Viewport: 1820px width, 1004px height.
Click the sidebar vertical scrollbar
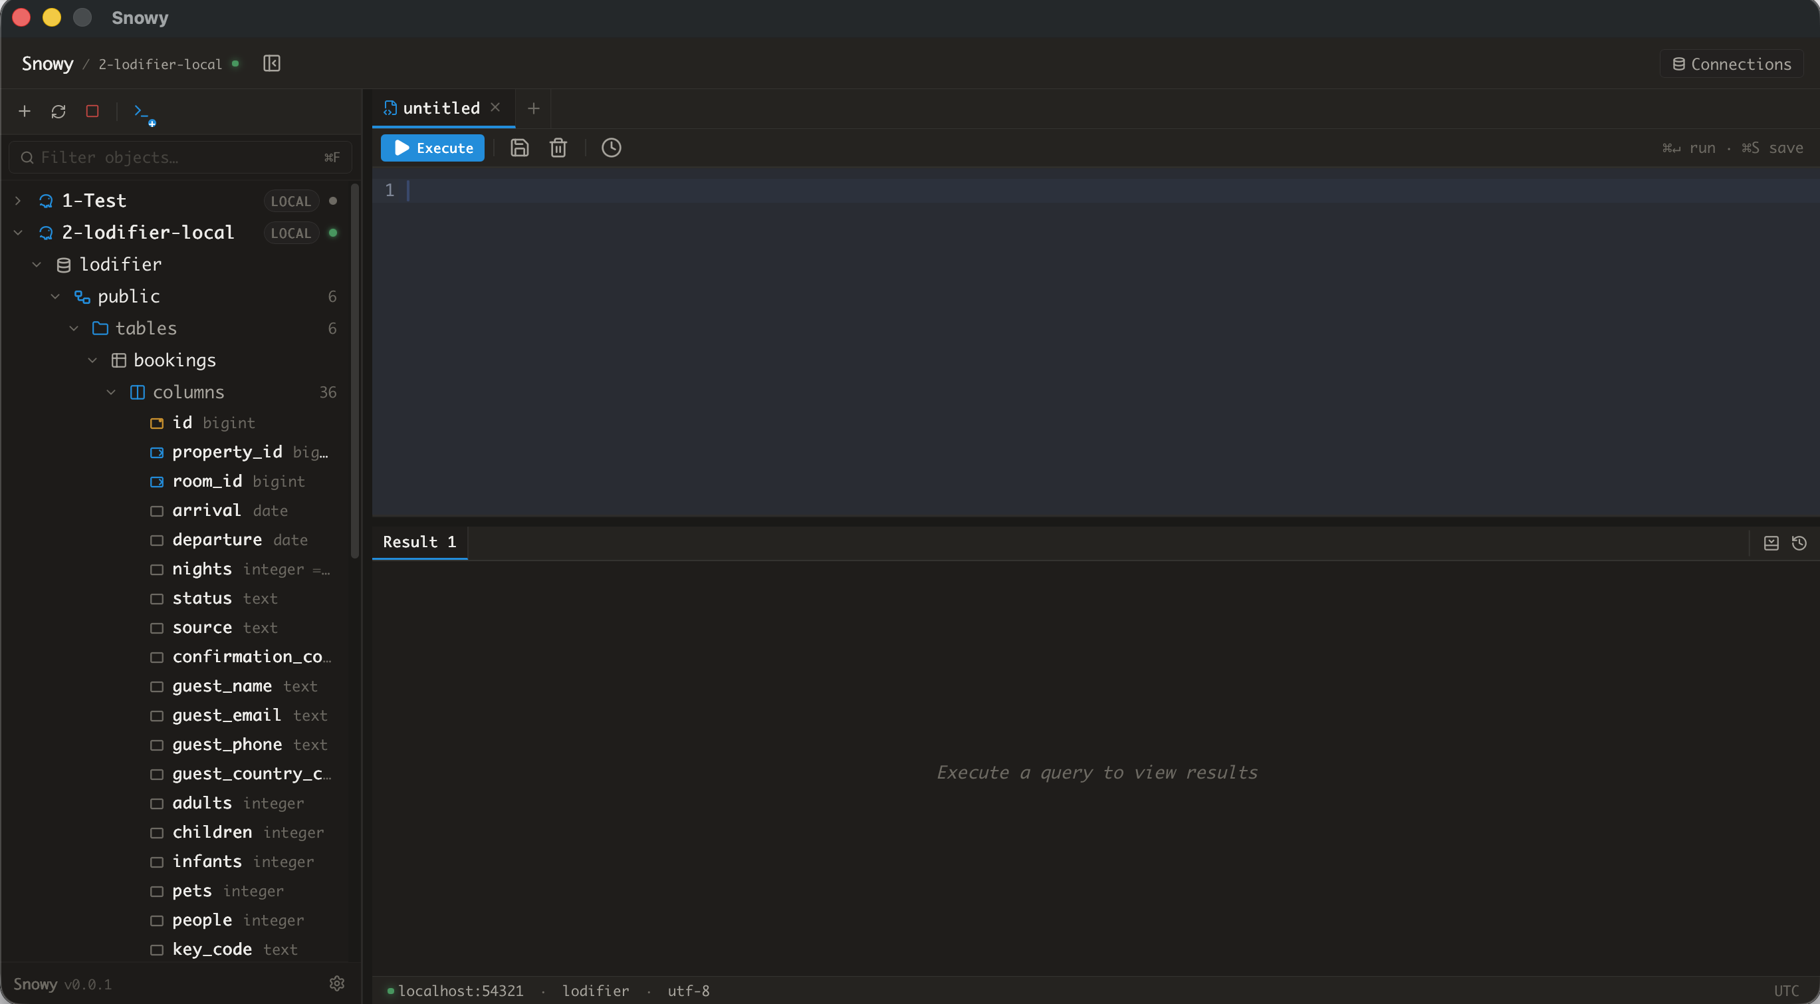[x=355, y=371]
